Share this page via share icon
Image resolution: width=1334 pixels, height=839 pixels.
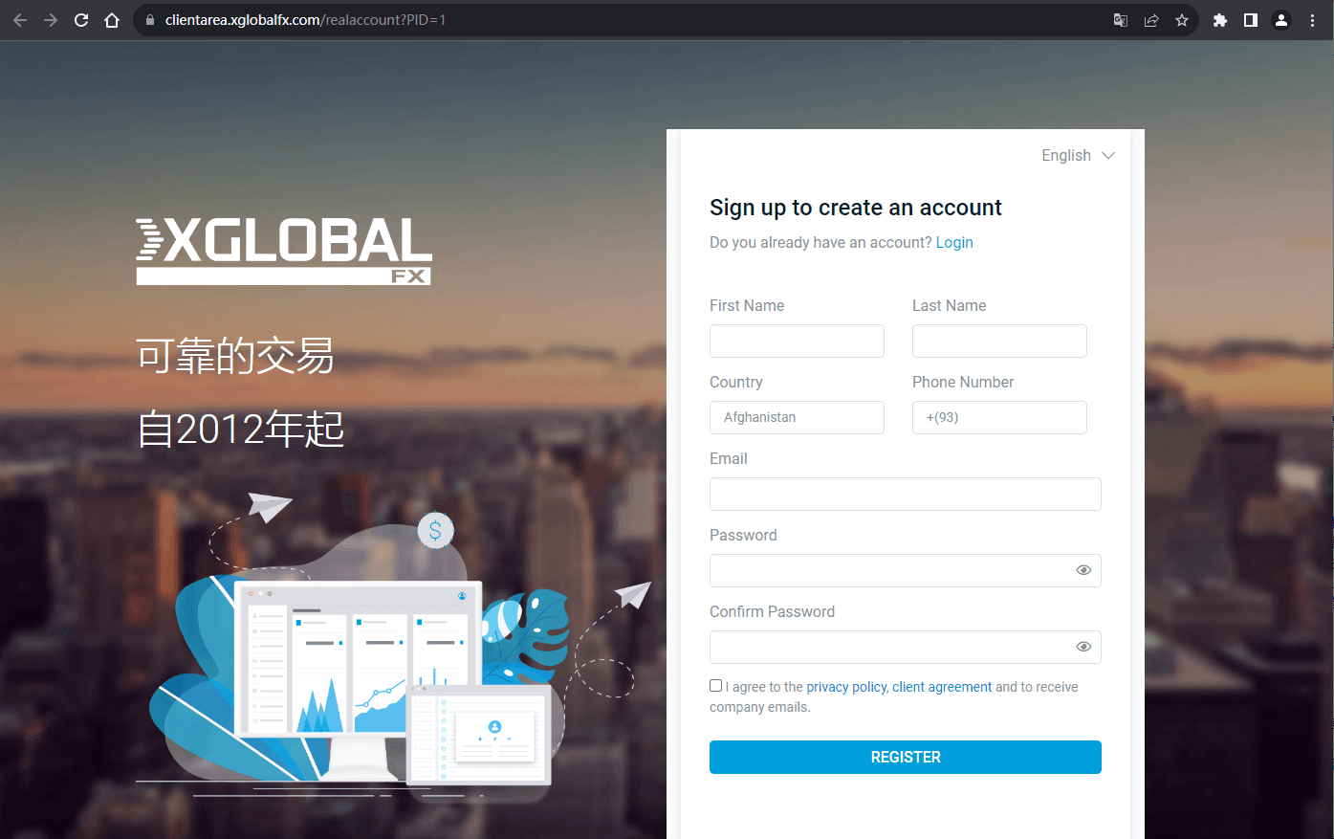pos(1151,20)
